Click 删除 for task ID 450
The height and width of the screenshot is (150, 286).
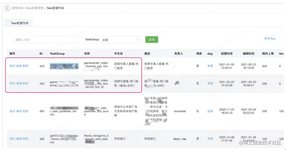[x=25, y=83]
